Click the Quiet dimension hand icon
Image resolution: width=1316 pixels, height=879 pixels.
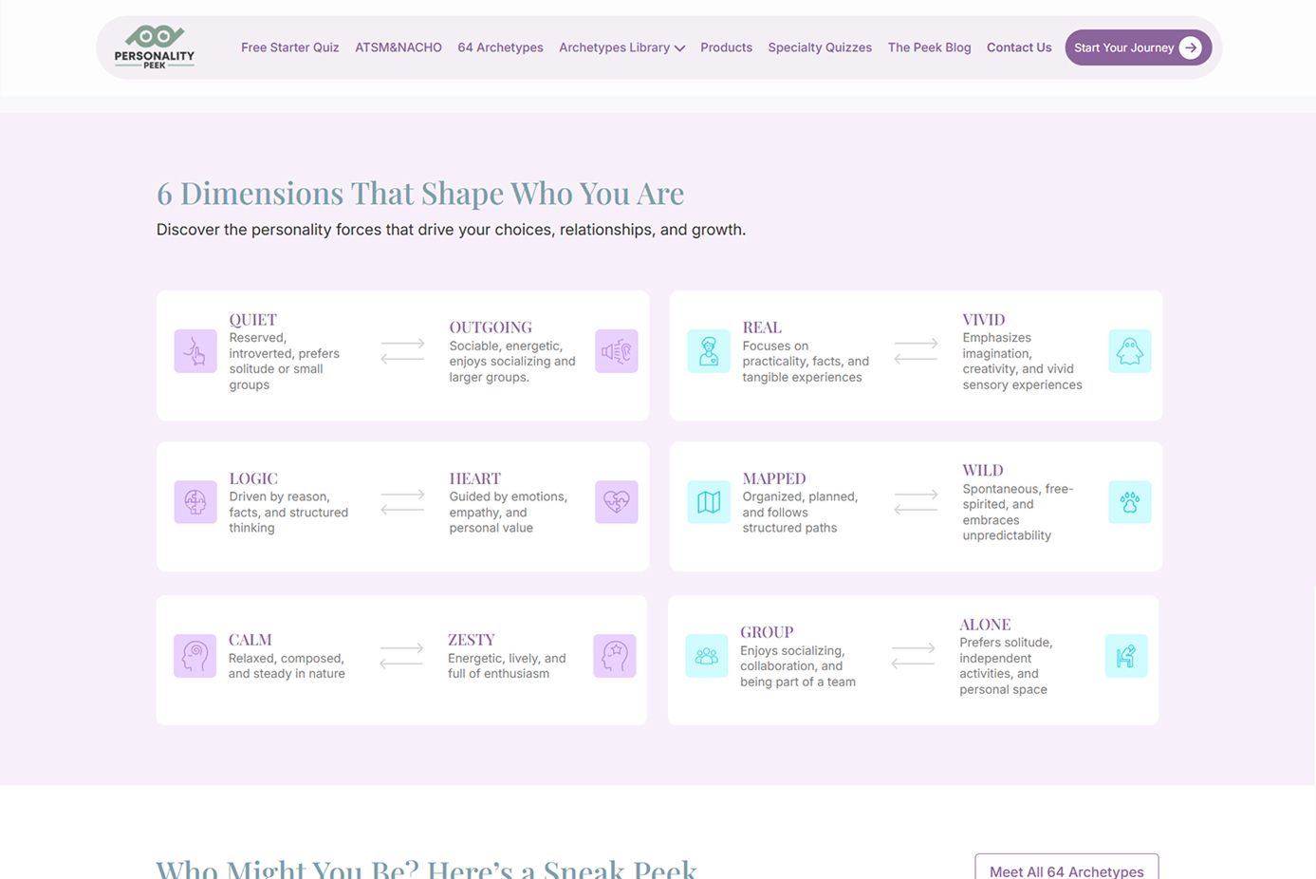pyautogui.click(x=195, y=351)
